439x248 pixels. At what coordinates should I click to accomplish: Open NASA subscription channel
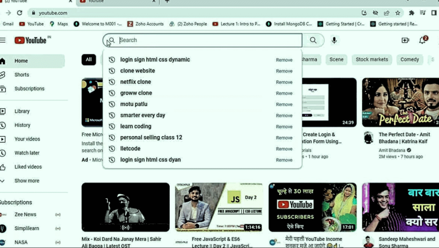click(21, 242)
